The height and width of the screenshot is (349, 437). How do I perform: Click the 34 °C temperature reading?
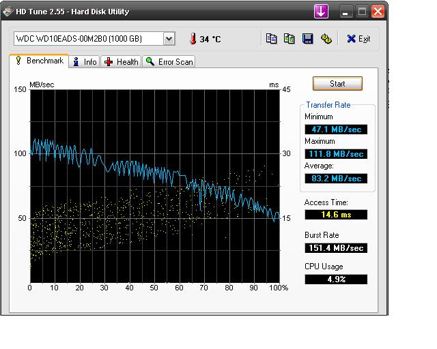point(210,39)
